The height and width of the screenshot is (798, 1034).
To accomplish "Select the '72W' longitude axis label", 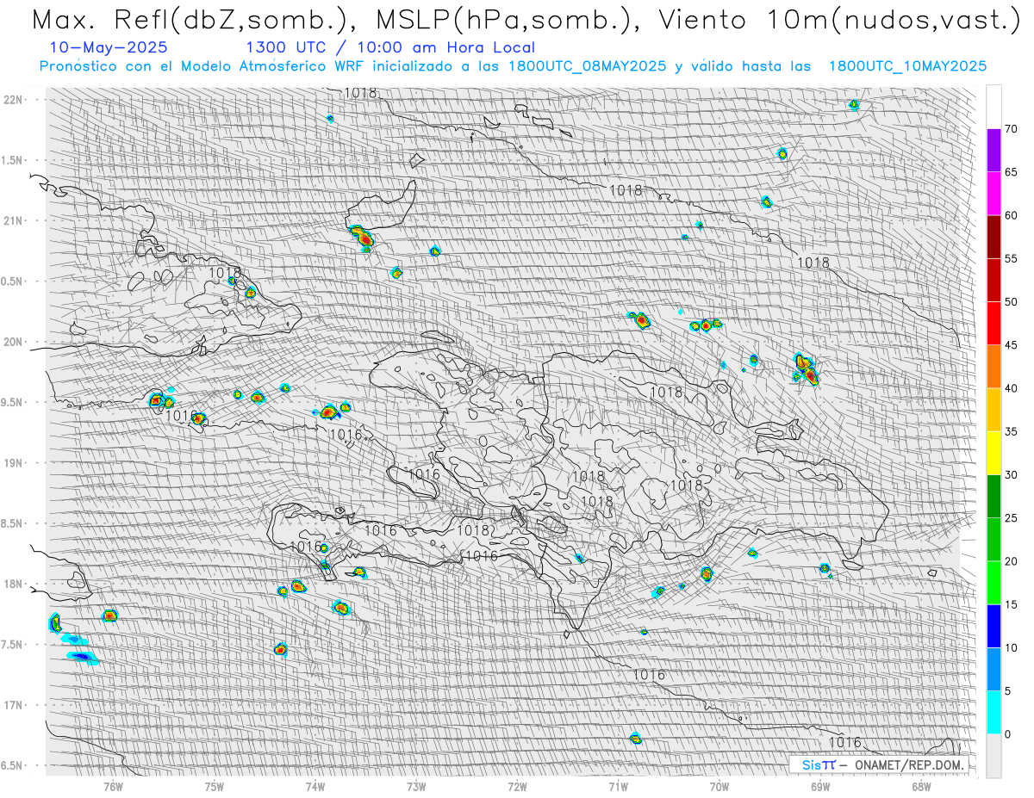I will (517, 785).
